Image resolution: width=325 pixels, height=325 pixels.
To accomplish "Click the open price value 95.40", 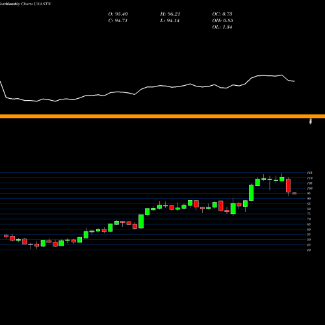I will click(x=121, y=14).
